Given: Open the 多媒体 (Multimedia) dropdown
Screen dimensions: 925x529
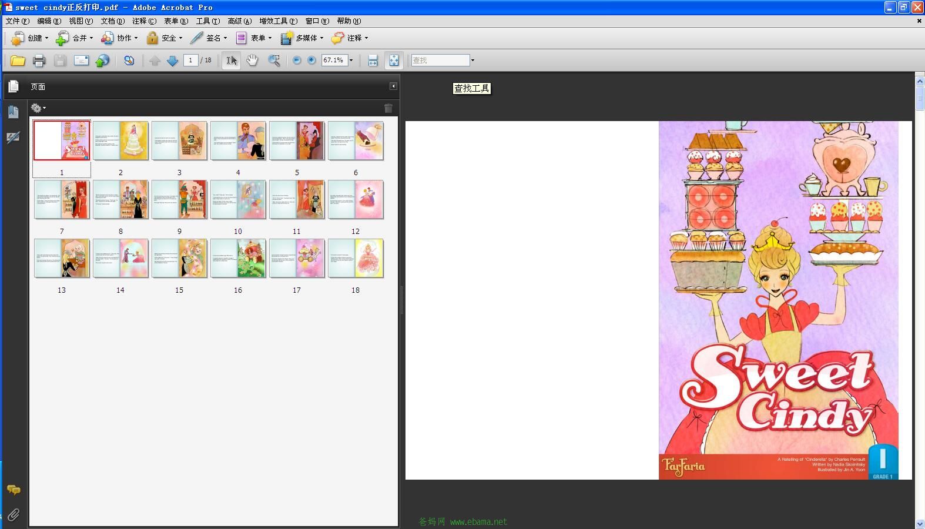Looking at the screenshot, I should pos(302,38).
